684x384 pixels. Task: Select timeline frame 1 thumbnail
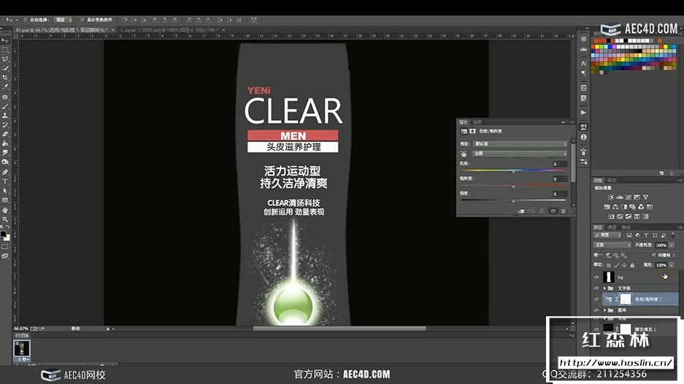click(x=22, y=349)
